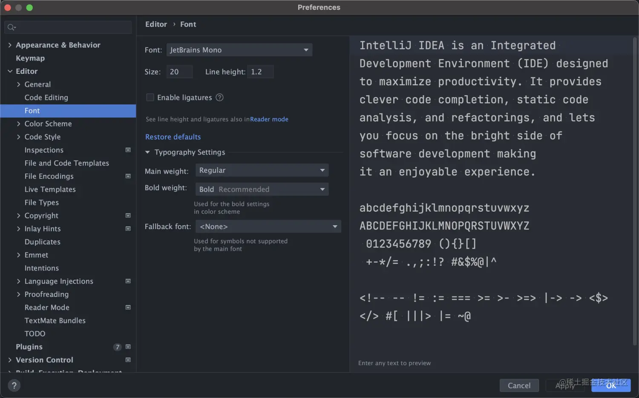Click project-level icon next to Inspections
Image resolution: width=639 pixels, height=398 pixels.
128,150
